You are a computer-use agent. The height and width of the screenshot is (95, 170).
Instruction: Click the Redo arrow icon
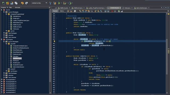tap(27, 3)
